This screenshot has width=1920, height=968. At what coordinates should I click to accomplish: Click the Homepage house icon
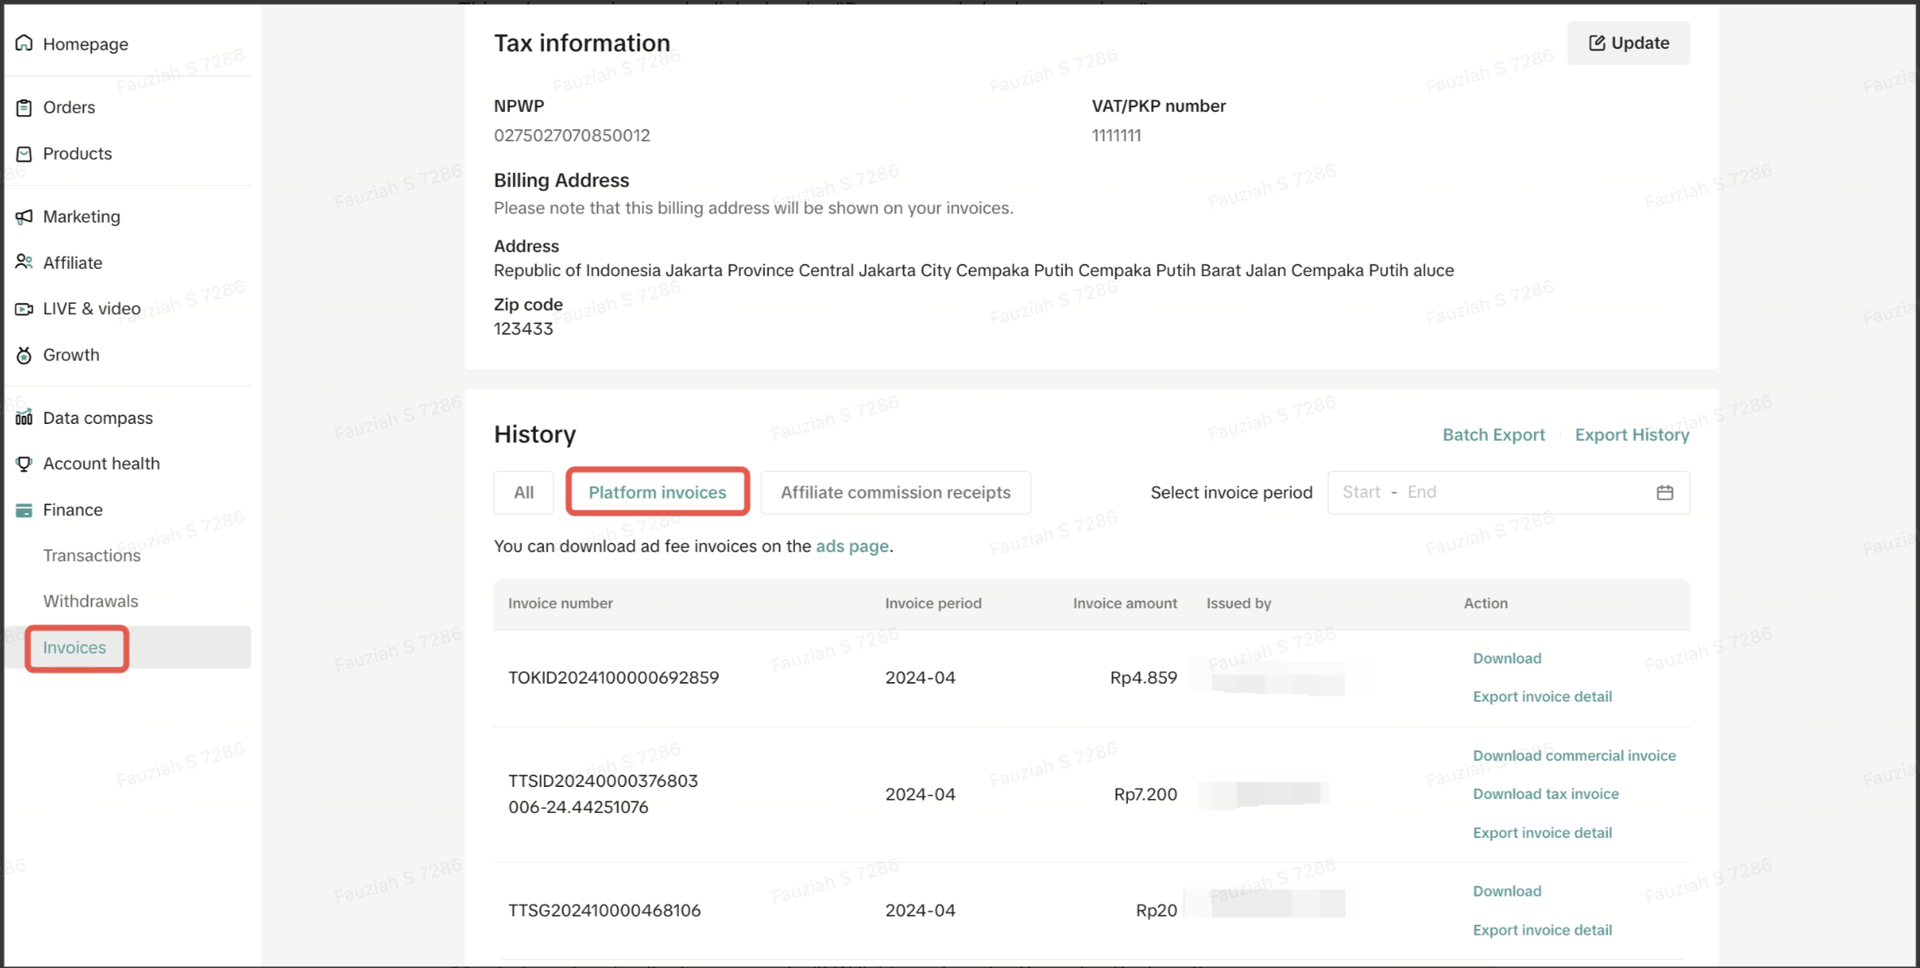pos(24,43)
